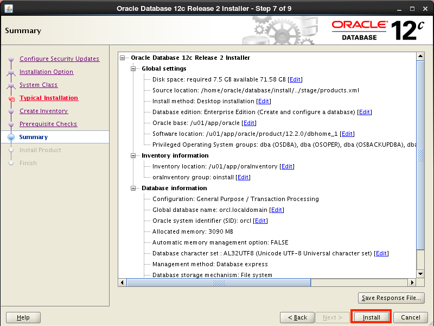Screen dimensions: 434x326
Task: Edit the Inventory location
Action: 287,166
